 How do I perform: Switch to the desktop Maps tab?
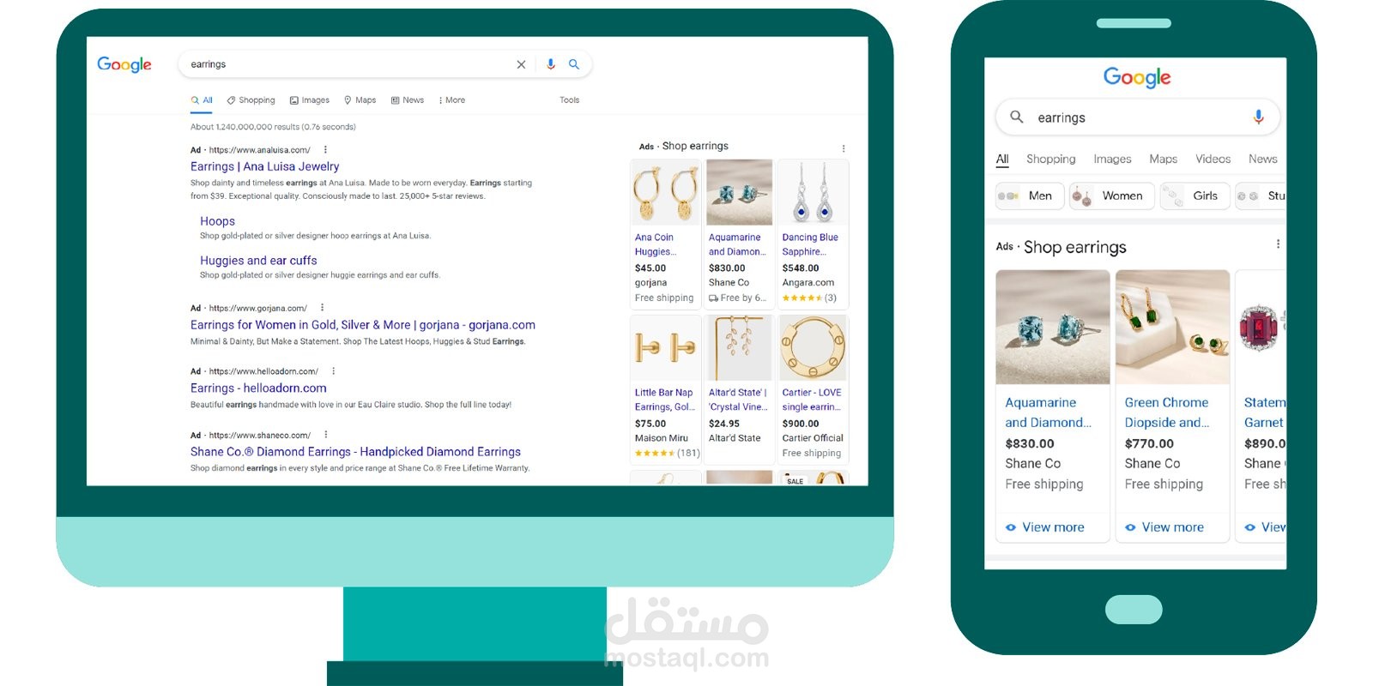tap(360, 100)
